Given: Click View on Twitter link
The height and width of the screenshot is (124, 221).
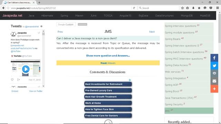Looking at the screenshot, I should click(x=36, y=91).
